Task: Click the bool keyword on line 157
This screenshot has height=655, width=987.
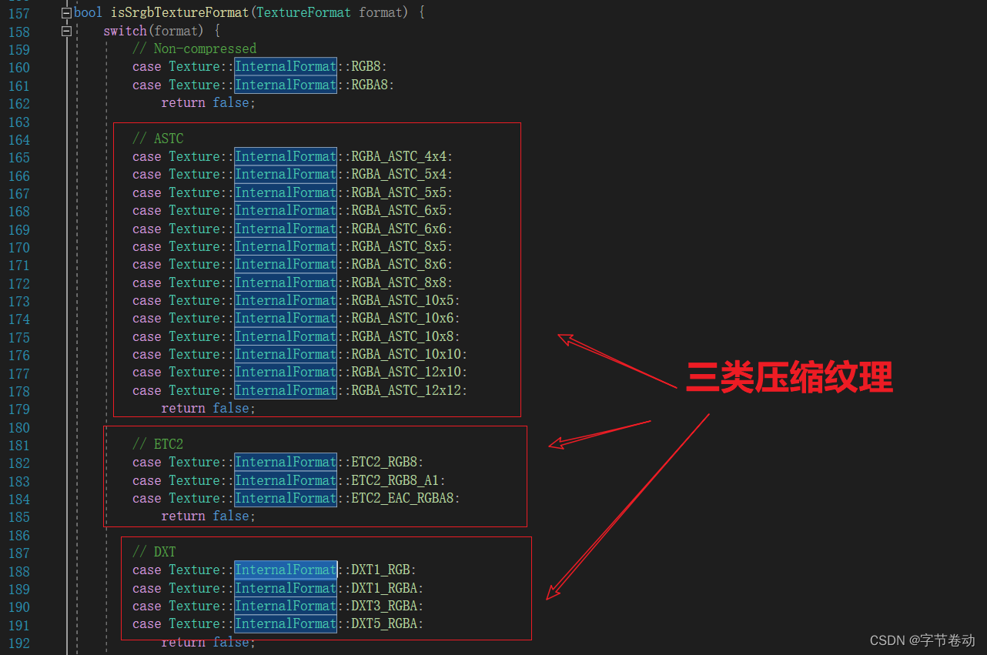Action: coord(88,12)
